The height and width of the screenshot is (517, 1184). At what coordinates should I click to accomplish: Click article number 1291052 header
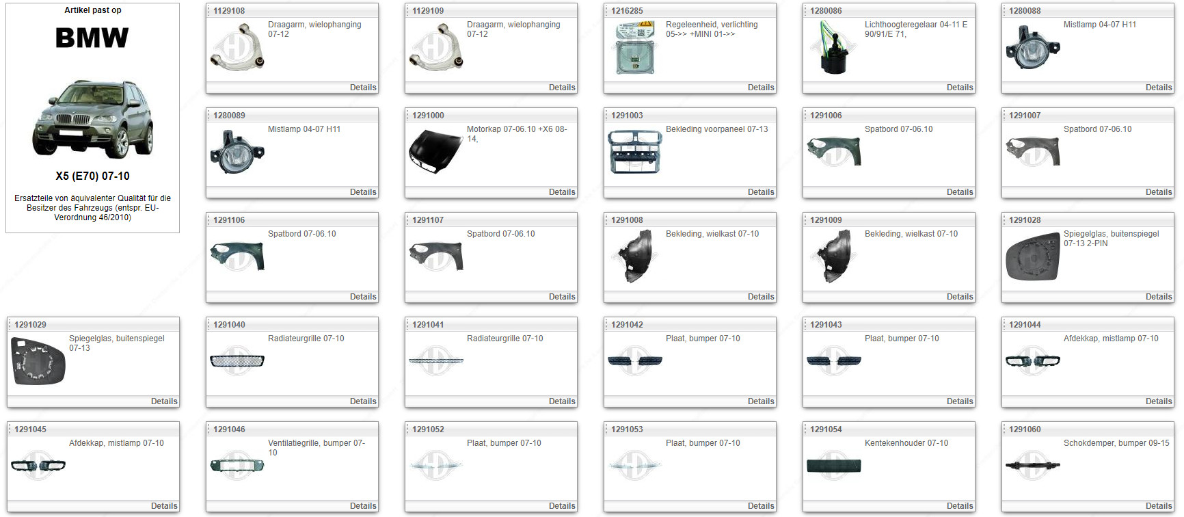(x=428, y=429)
